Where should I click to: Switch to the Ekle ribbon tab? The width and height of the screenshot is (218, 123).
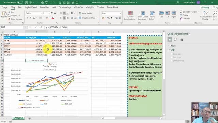pos(20,8)
